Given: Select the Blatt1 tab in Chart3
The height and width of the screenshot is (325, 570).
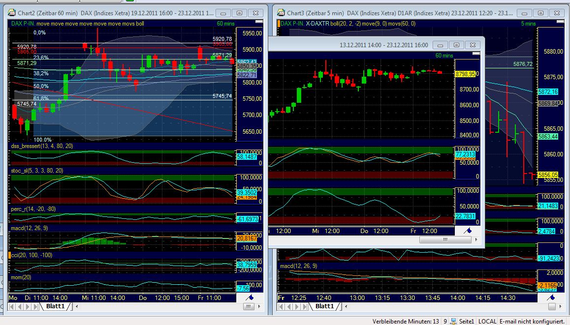Looking at the screenshot, I should click(324, 306).
